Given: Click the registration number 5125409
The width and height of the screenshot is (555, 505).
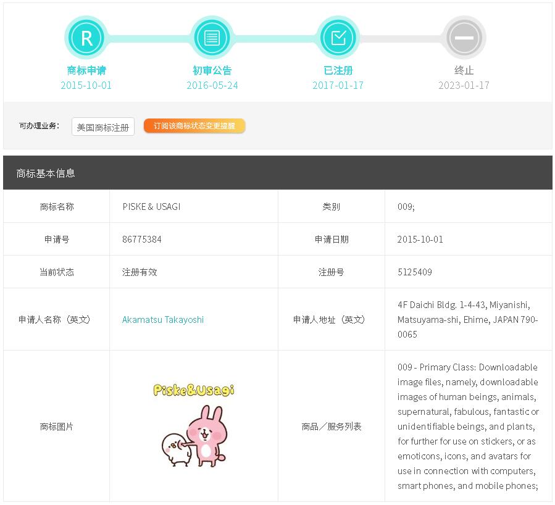Looking at the screenshot, I should tap(415, 272).
